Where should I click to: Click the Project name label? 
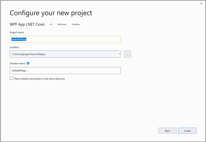tap(17, 33)
